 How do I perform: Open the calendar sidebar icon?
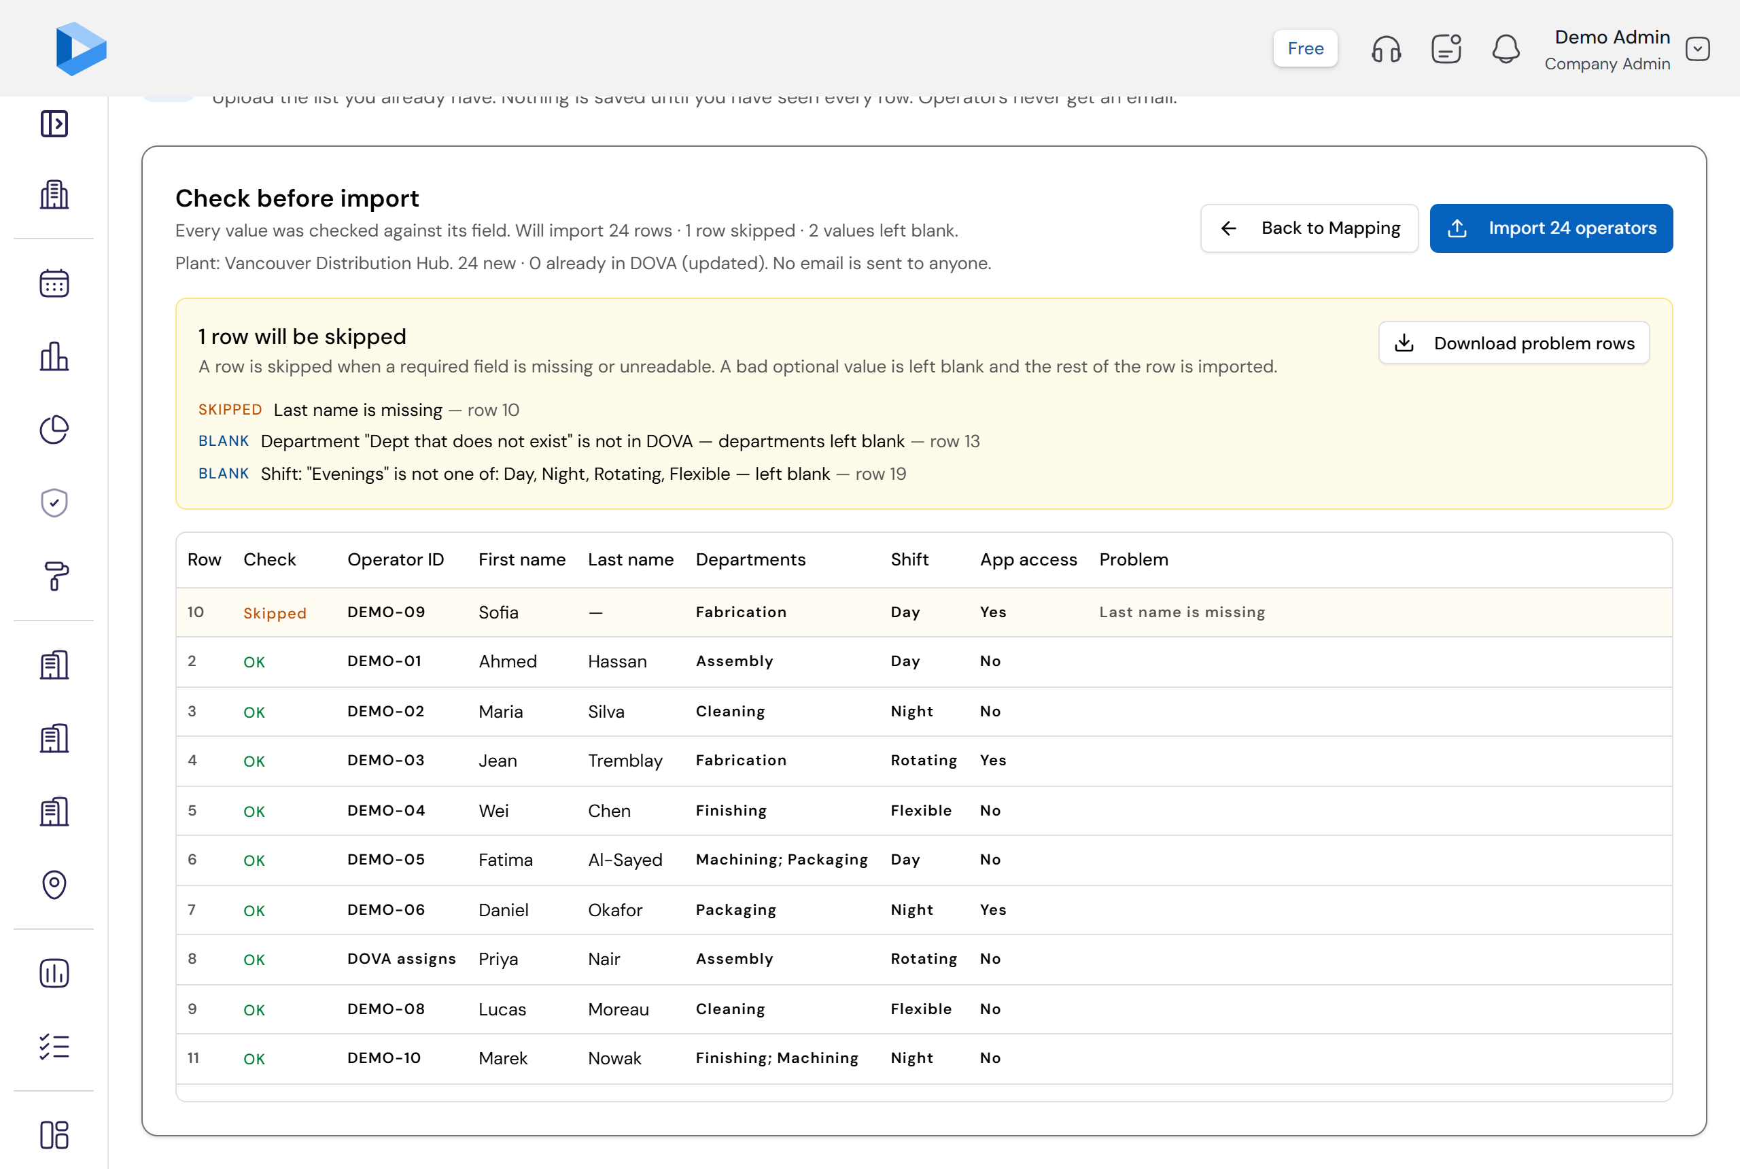point(54,283)
